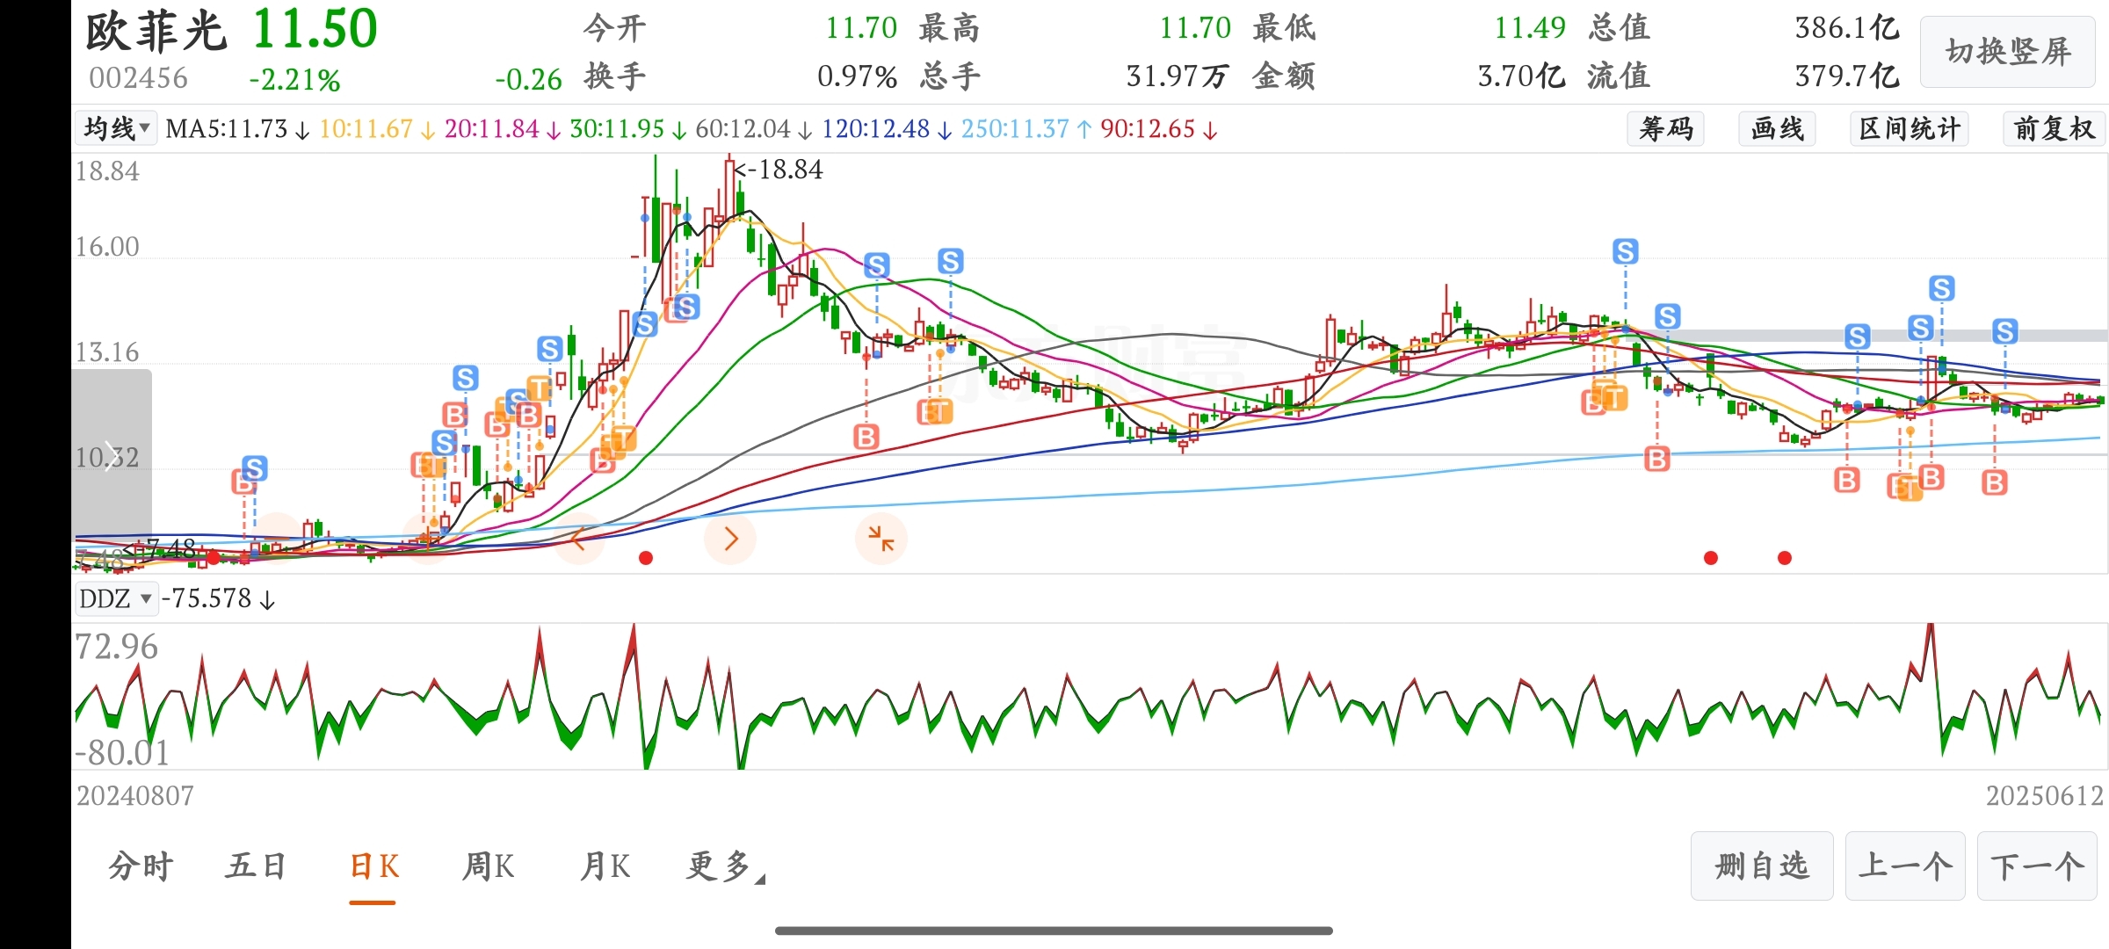
Task: Click the 画线 drawing button
Action: pyautogui.click(x=1777, y=129)
